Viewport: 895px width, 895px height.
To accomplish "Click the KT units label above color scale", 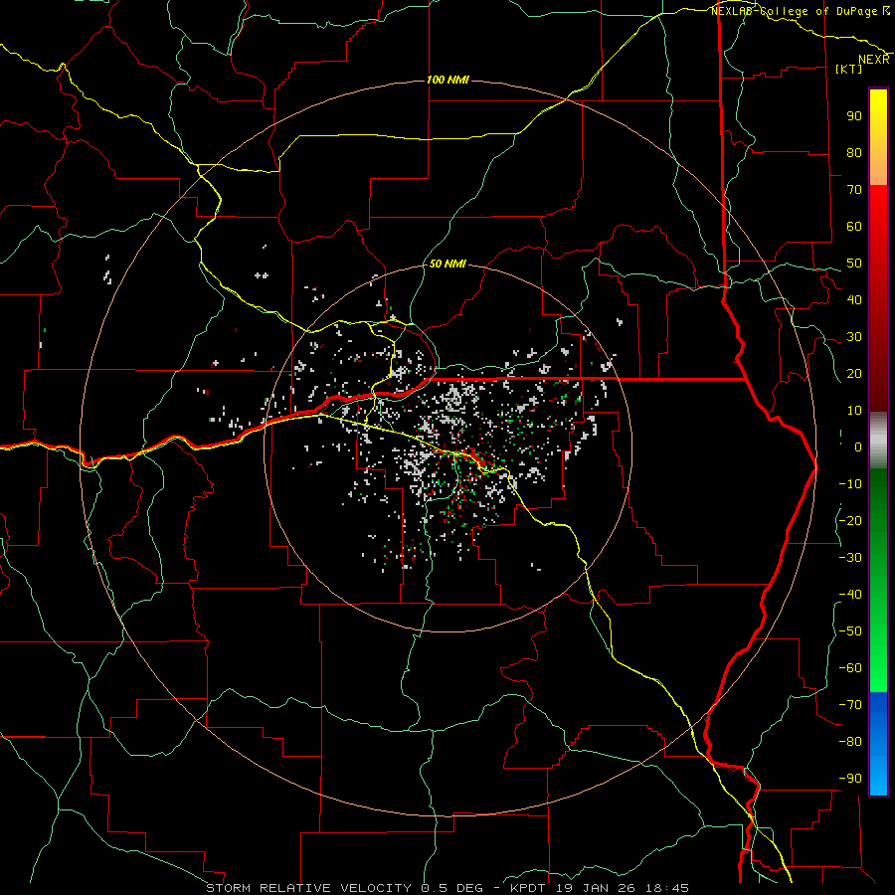I will click(x=849, y=69).
